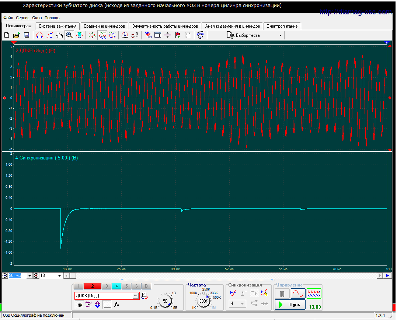Switch to Анализ давления в цилиндре tab

(x=233, y=26)
